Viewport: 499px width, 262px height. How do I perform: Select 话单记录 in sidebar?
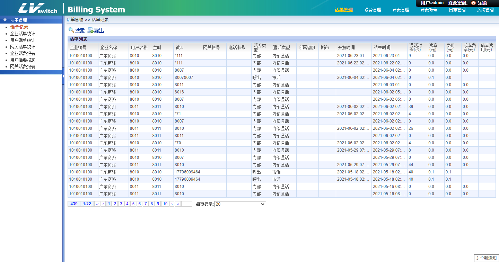(x=19, y=27)
